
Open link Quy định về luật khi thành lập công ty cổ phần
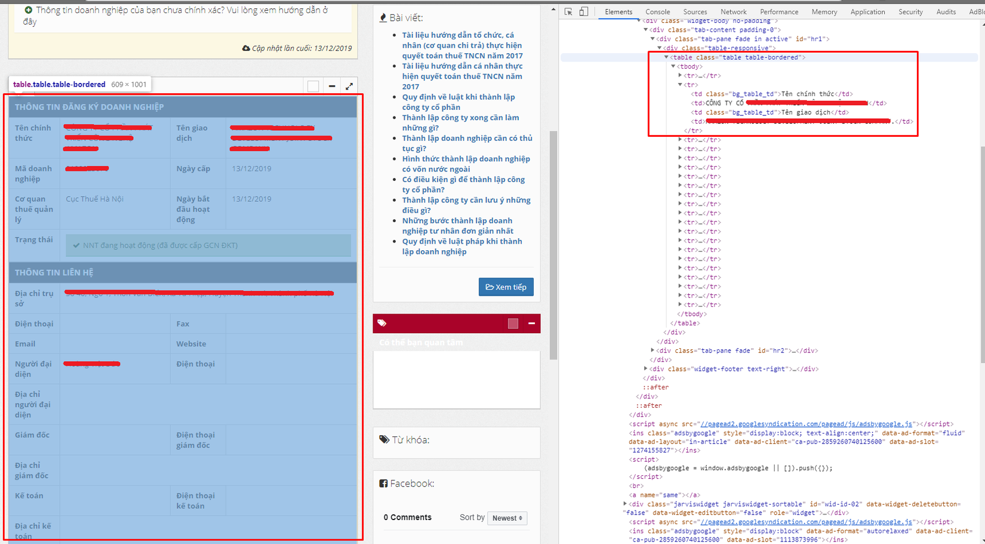(x=458, y=102)
